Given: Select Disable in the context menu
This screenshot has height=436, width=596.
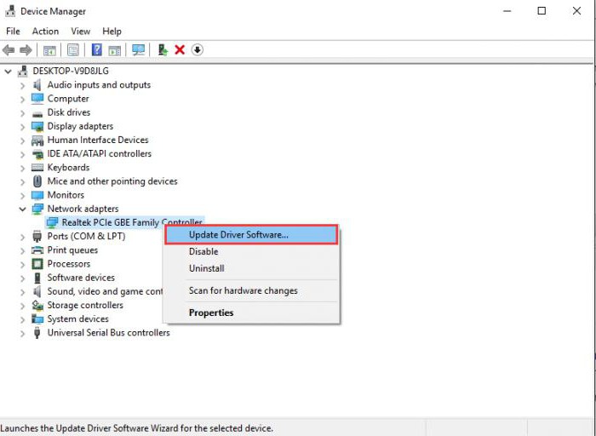Looking at the screenshot, I should pyautogui.click(x=203, y=251).
